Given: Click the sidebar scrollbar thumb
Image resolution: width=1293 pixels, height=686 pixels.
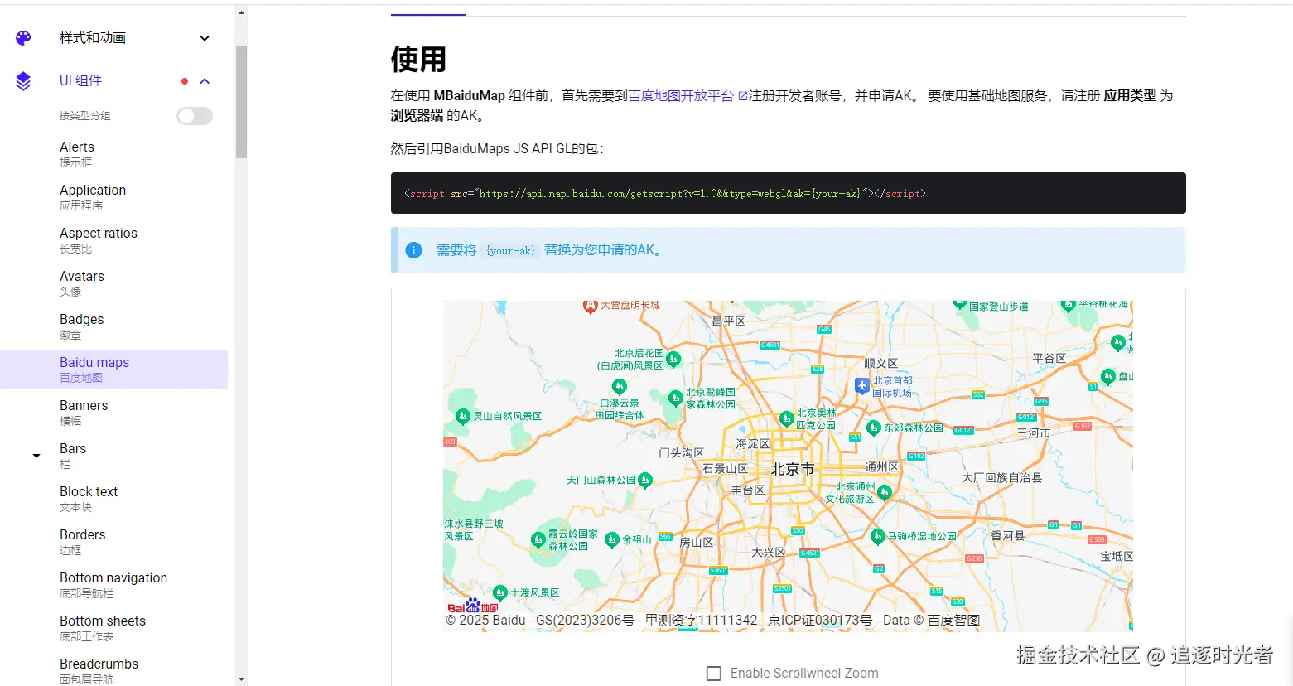Looking at the screenshot, I should click(x=241, y=101).
